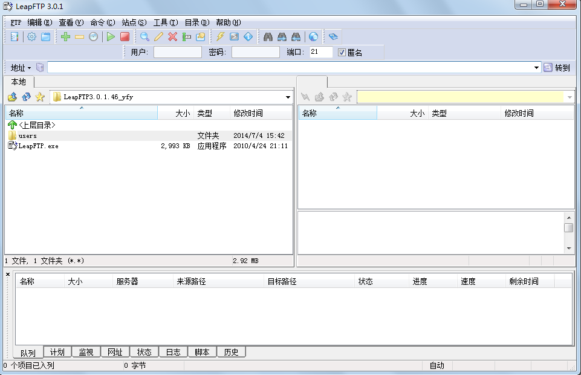
Task: Select the 本地 tab
Action: pos(19,82)
